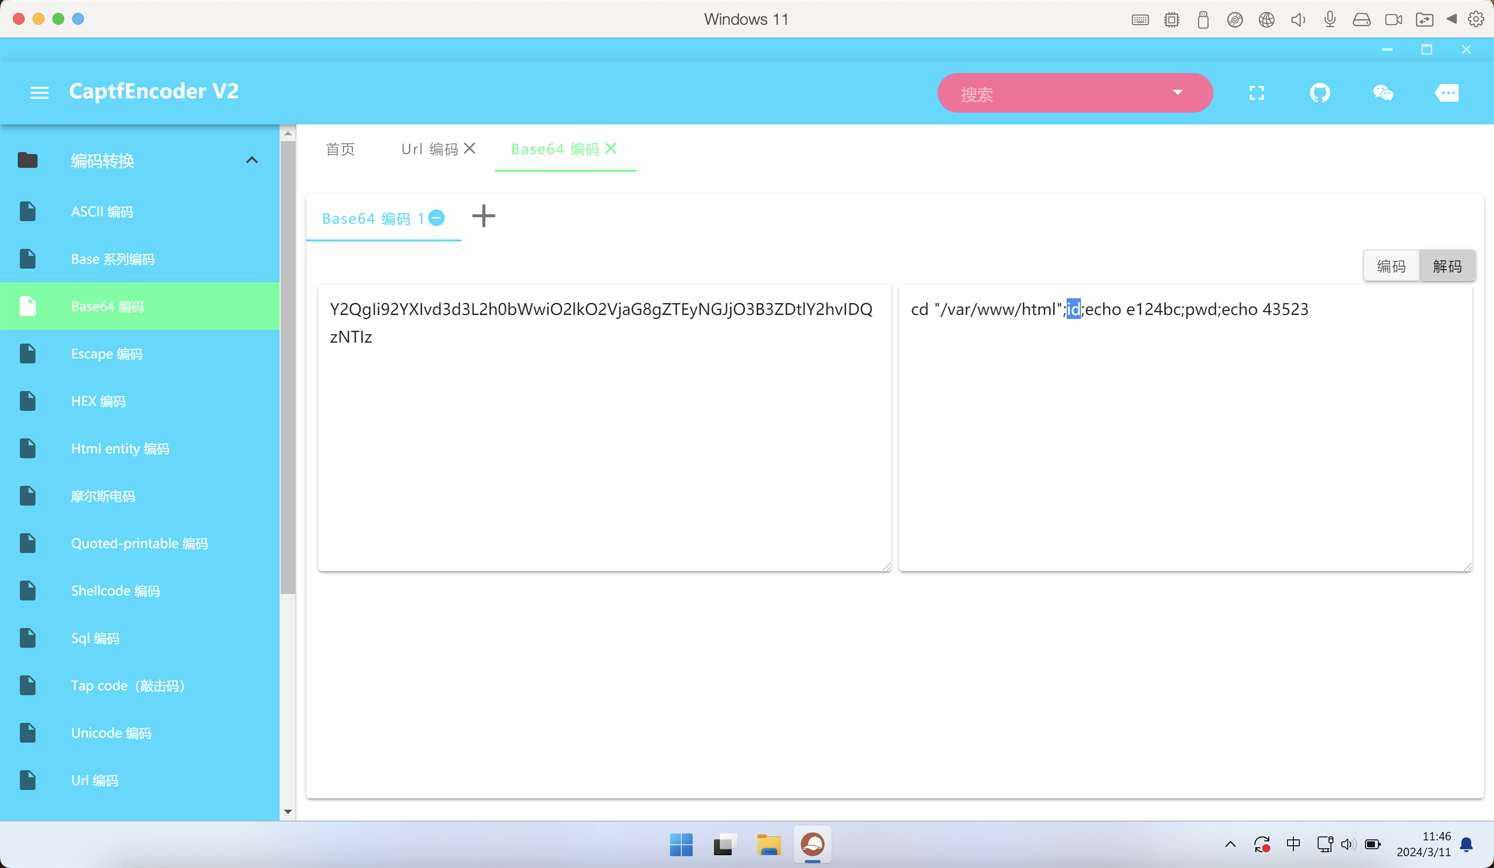Click the VM shared folder icon
This screenshot has width=1494, height=868.
(x=1424, y=20)
